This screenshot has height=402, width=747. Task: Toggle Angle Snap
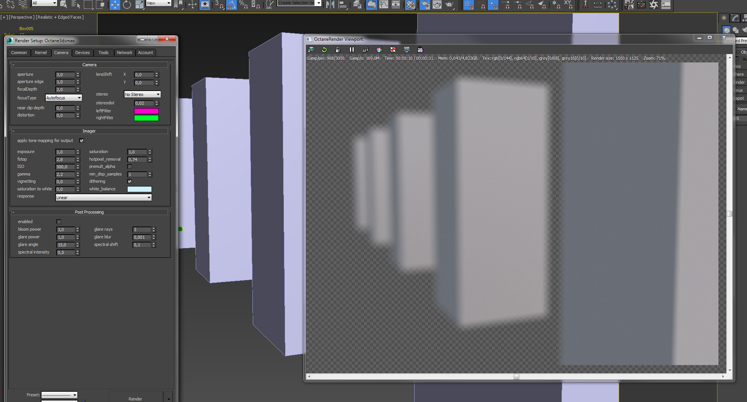[x=231, y=5]
